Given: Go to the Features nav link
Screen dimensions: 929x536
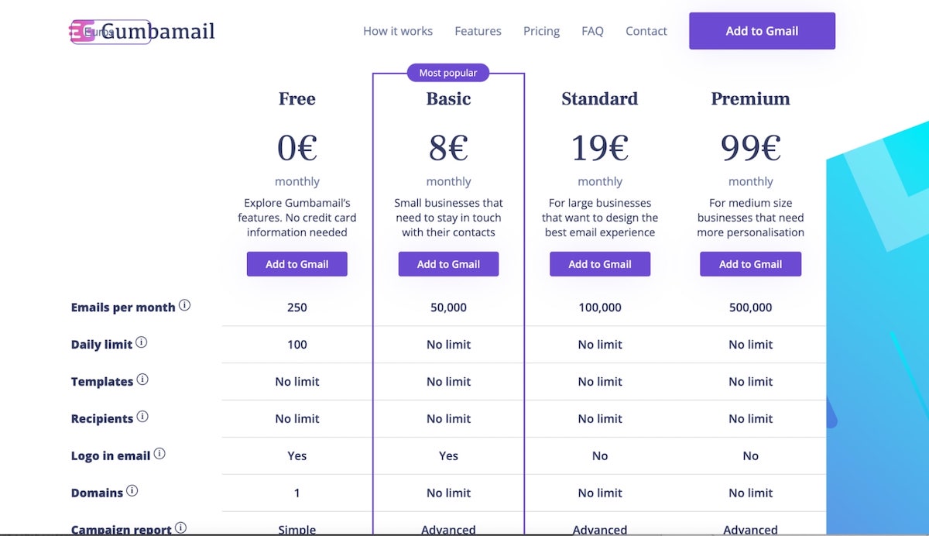Looking at the screenshot, I should click(x=478, y=31).
